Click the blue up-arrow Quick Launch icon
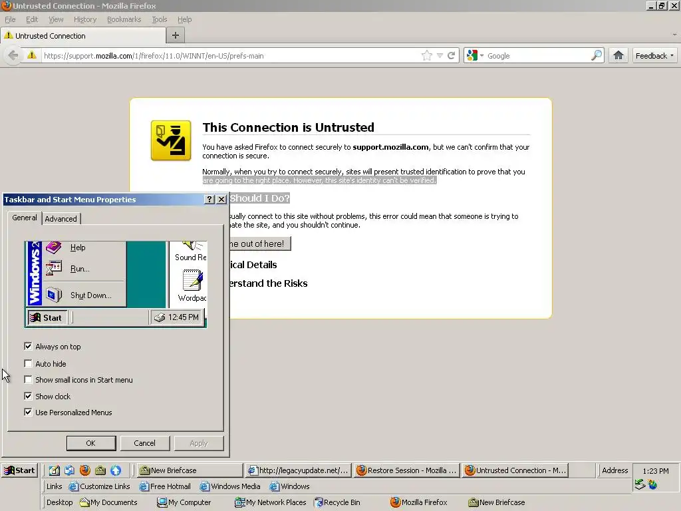 coord(116,470)
